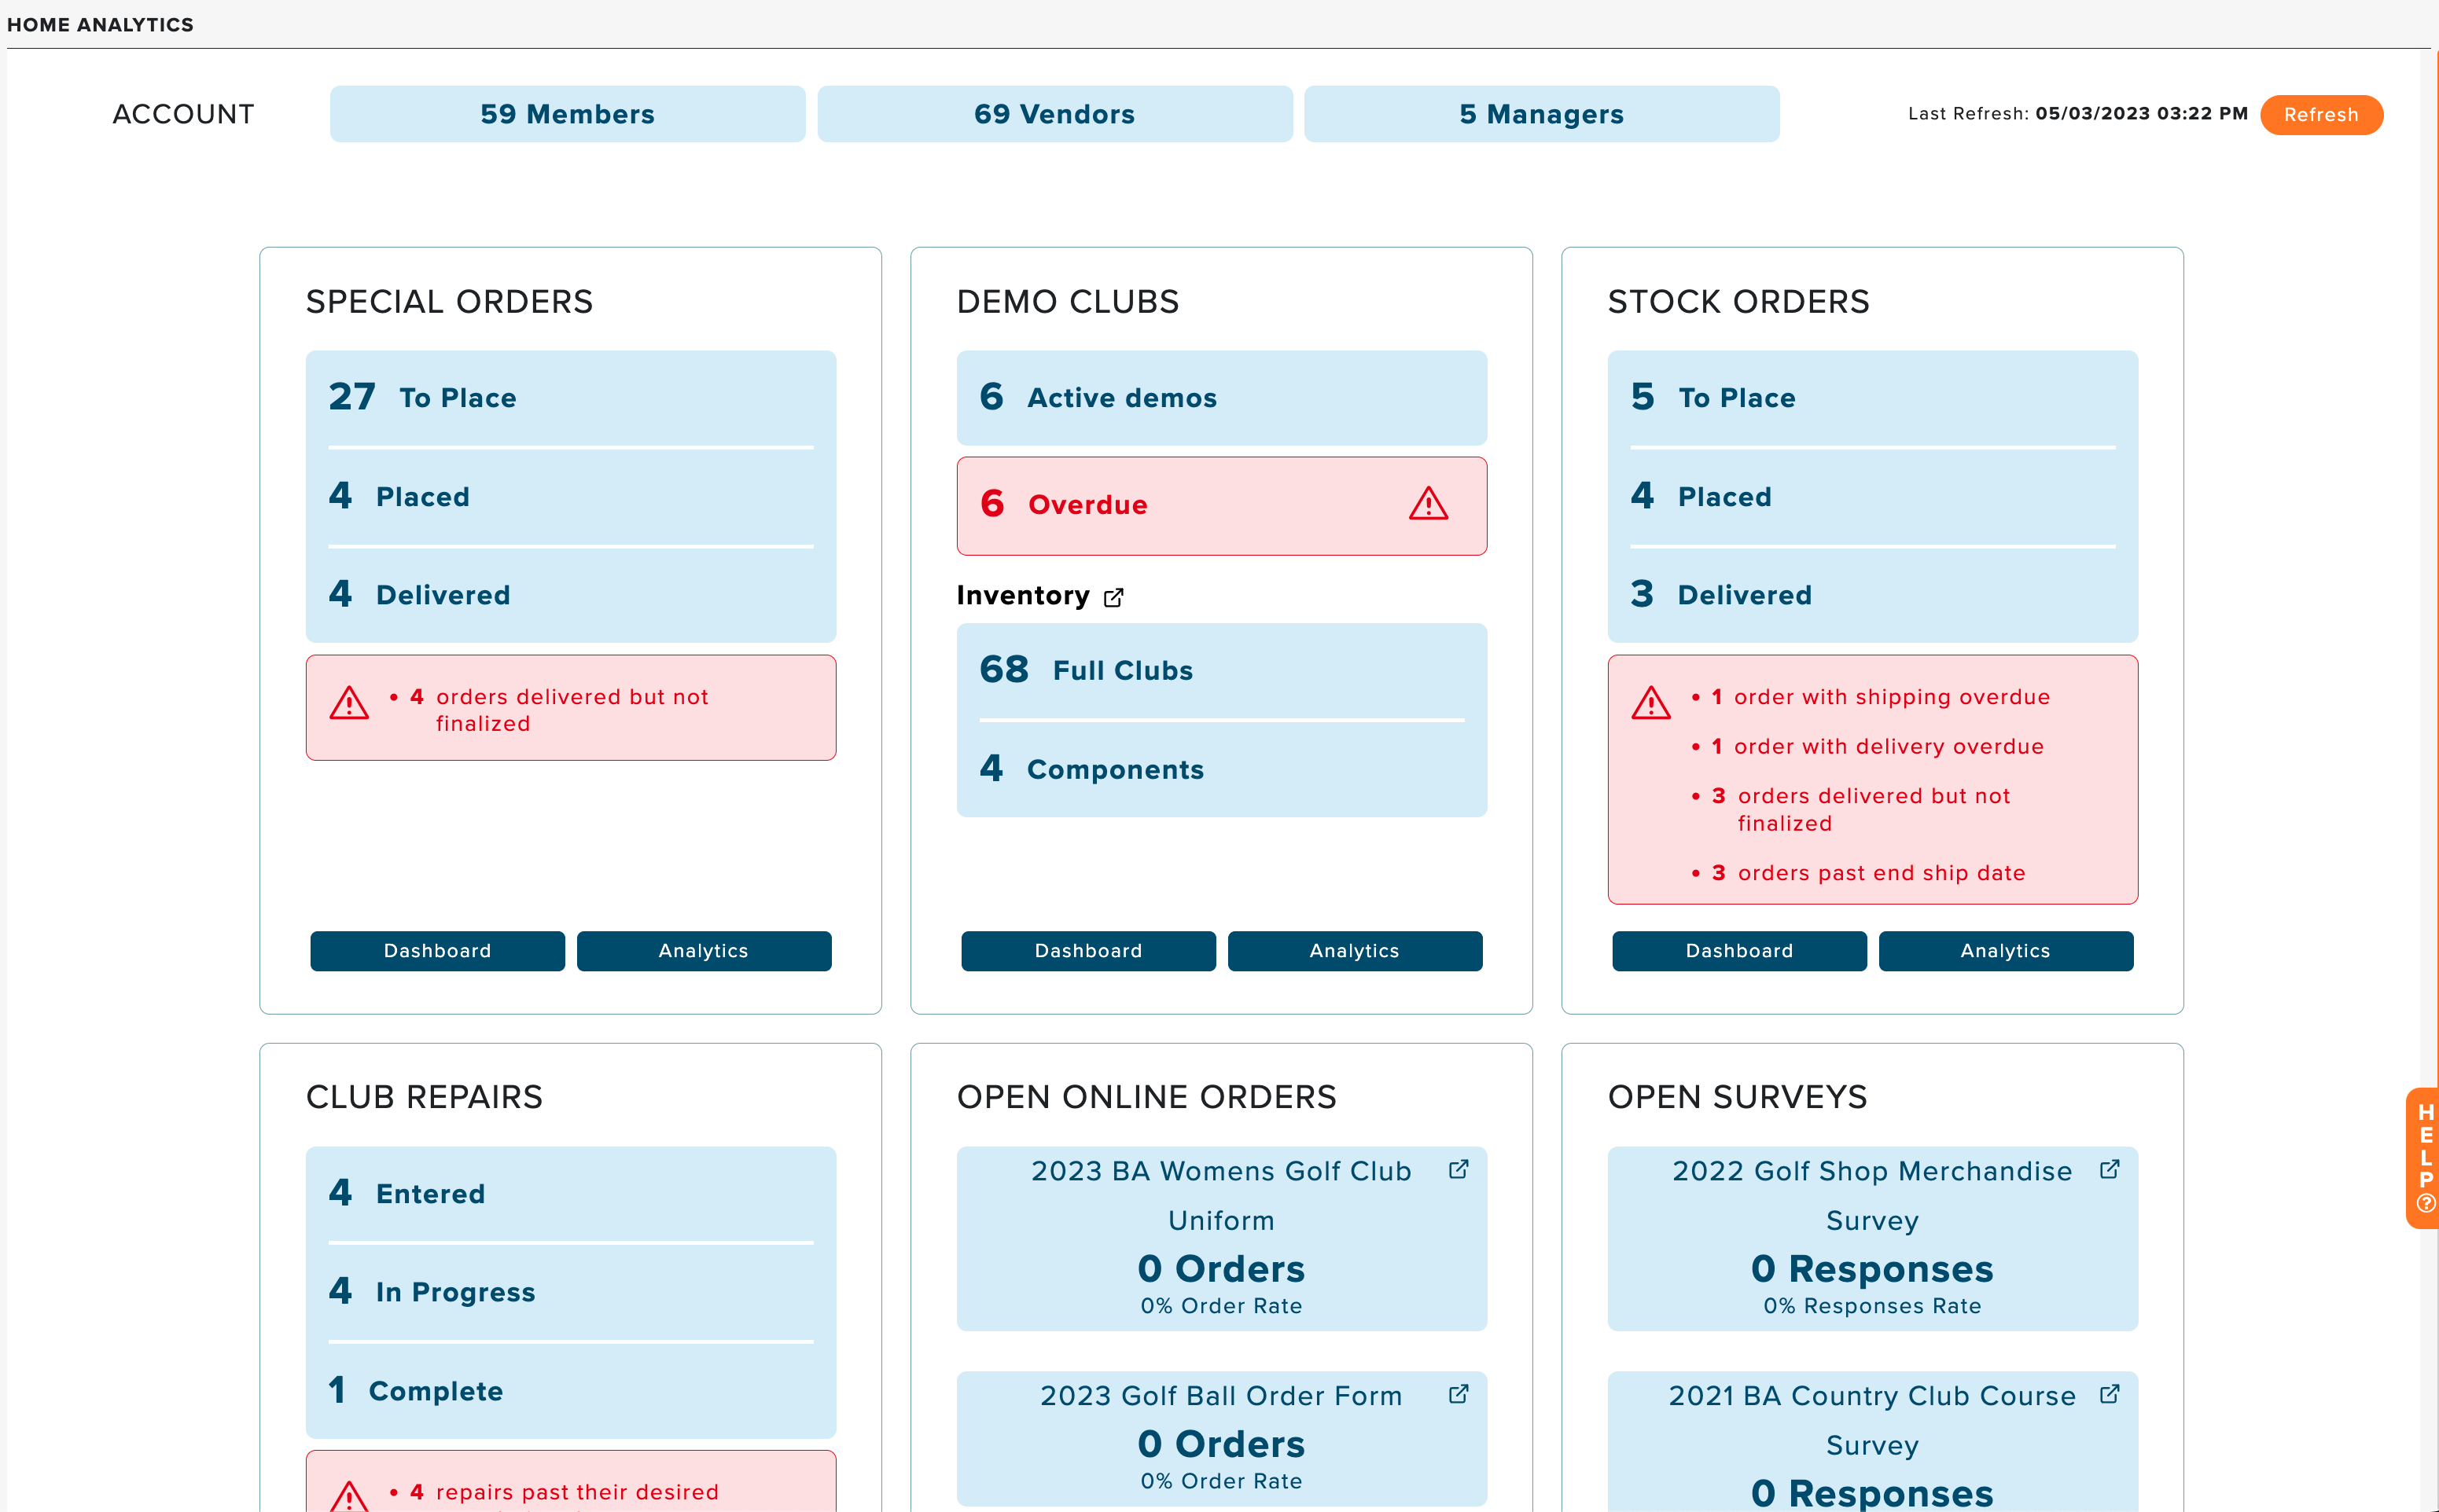Click the Overdue demos warning triangle icon
The image size is (2439, 1512).
click(x=1428, y=504)
